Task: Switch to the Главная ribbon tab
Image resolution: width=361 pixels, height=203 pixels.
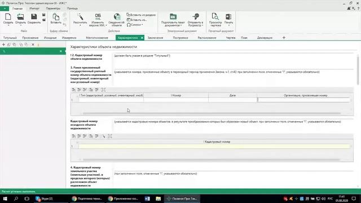Action: click(x=17, y=8)
